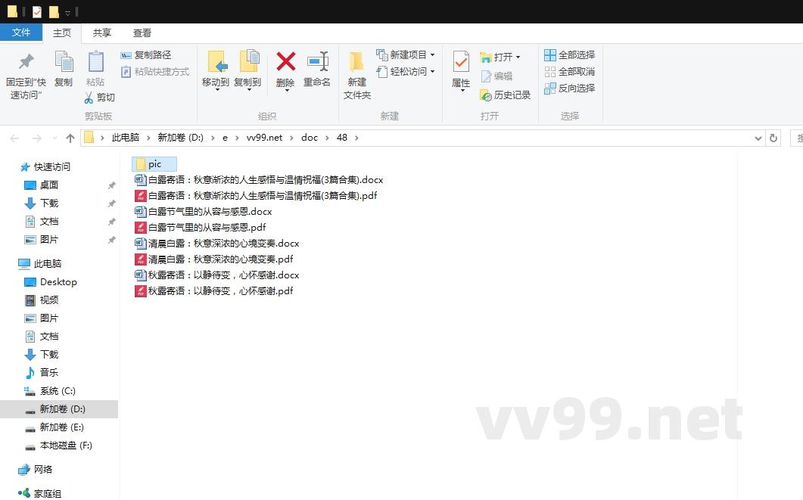This screenshot has height=500, width=803.
Task: Click the Copy To (复制到) icon
Action: 250,70
